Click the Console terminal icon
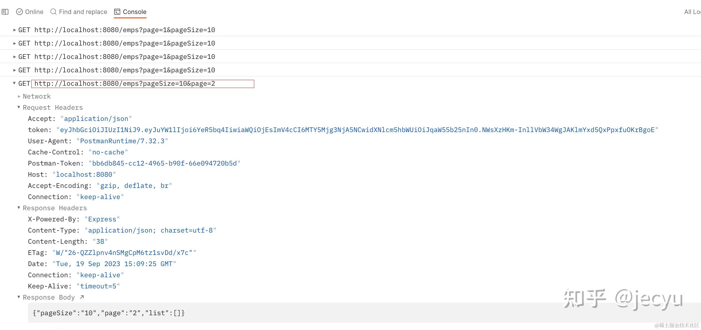 click(117, 12)
